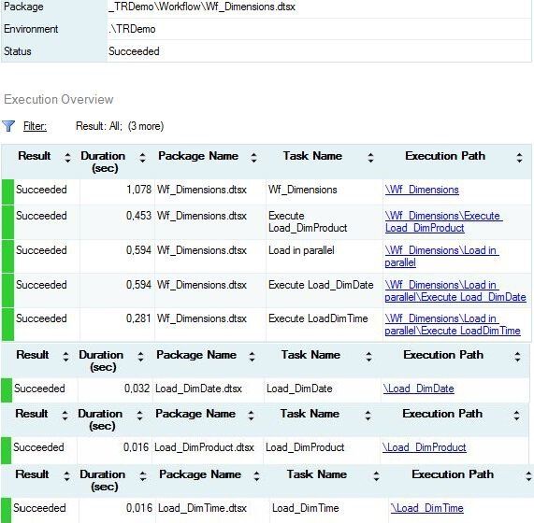Sort first table by Task Name arrows
Viewport: 534px width, 523px height.
pyautogui.click(x=370, y=158)
